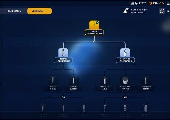Click the +57K income value
170x120 pixels.
(162, 3)
